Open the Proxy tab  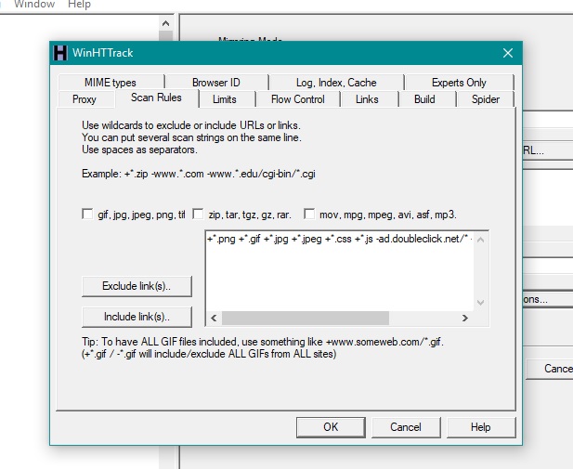[x=85, y=99]
